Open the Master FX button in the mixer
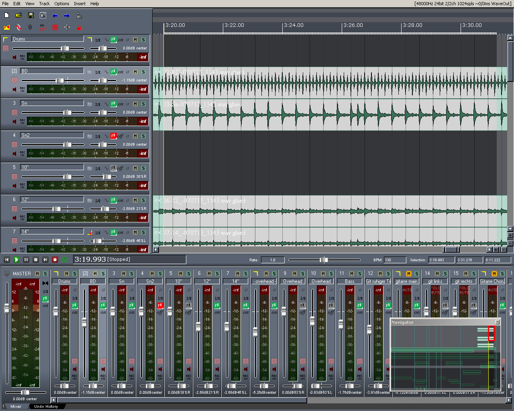The width and height of the screenshot is (514, 411). [x=45, y=299]
